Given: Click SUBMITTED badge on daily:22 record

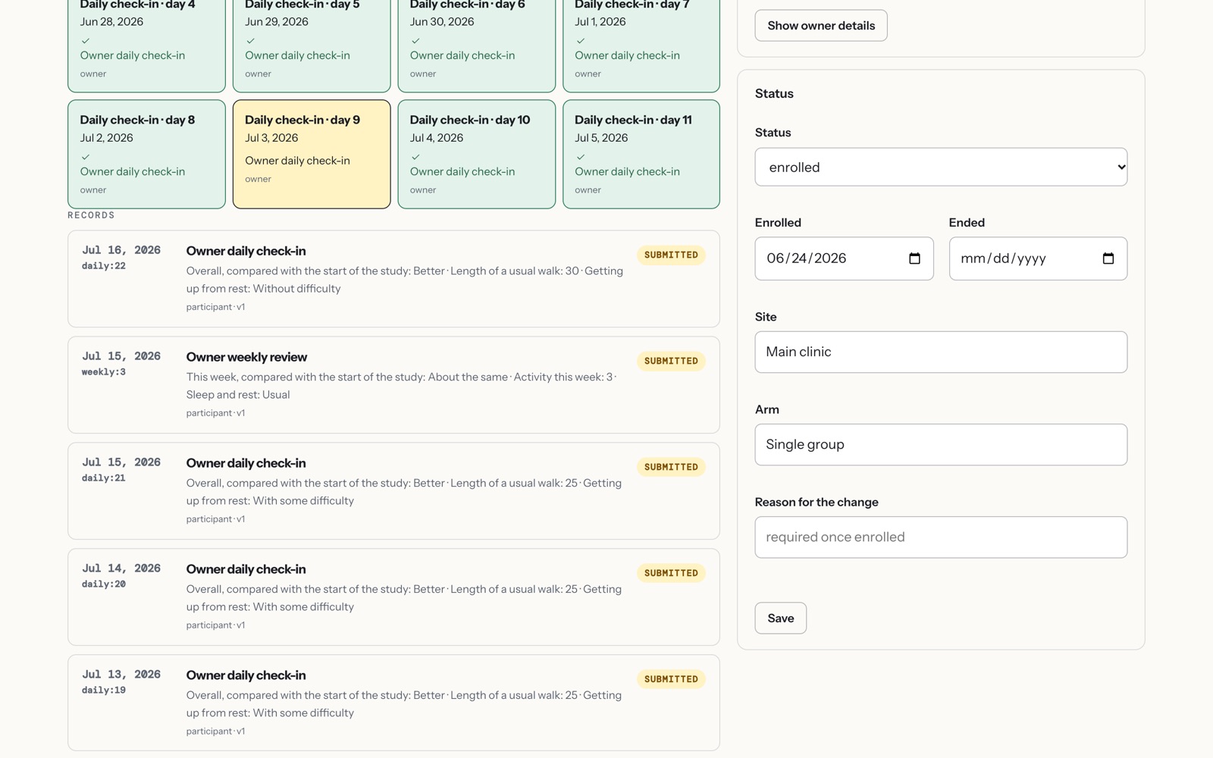Looking at the screenshot, I should coord(671,255).
